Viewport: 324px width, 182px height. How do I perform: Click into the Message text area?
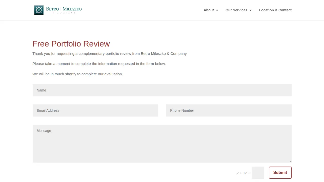pyautogui.click(x=162, y=144)
